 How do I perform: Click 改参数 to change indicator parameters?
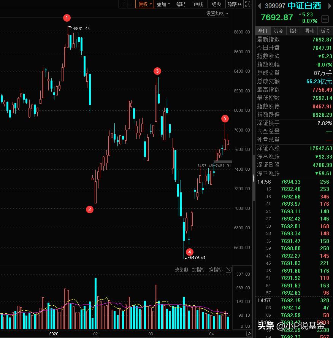pos(181,270)
